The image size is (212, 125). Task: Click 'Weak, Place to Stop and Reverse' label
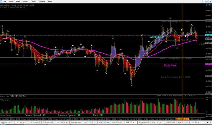175,96
